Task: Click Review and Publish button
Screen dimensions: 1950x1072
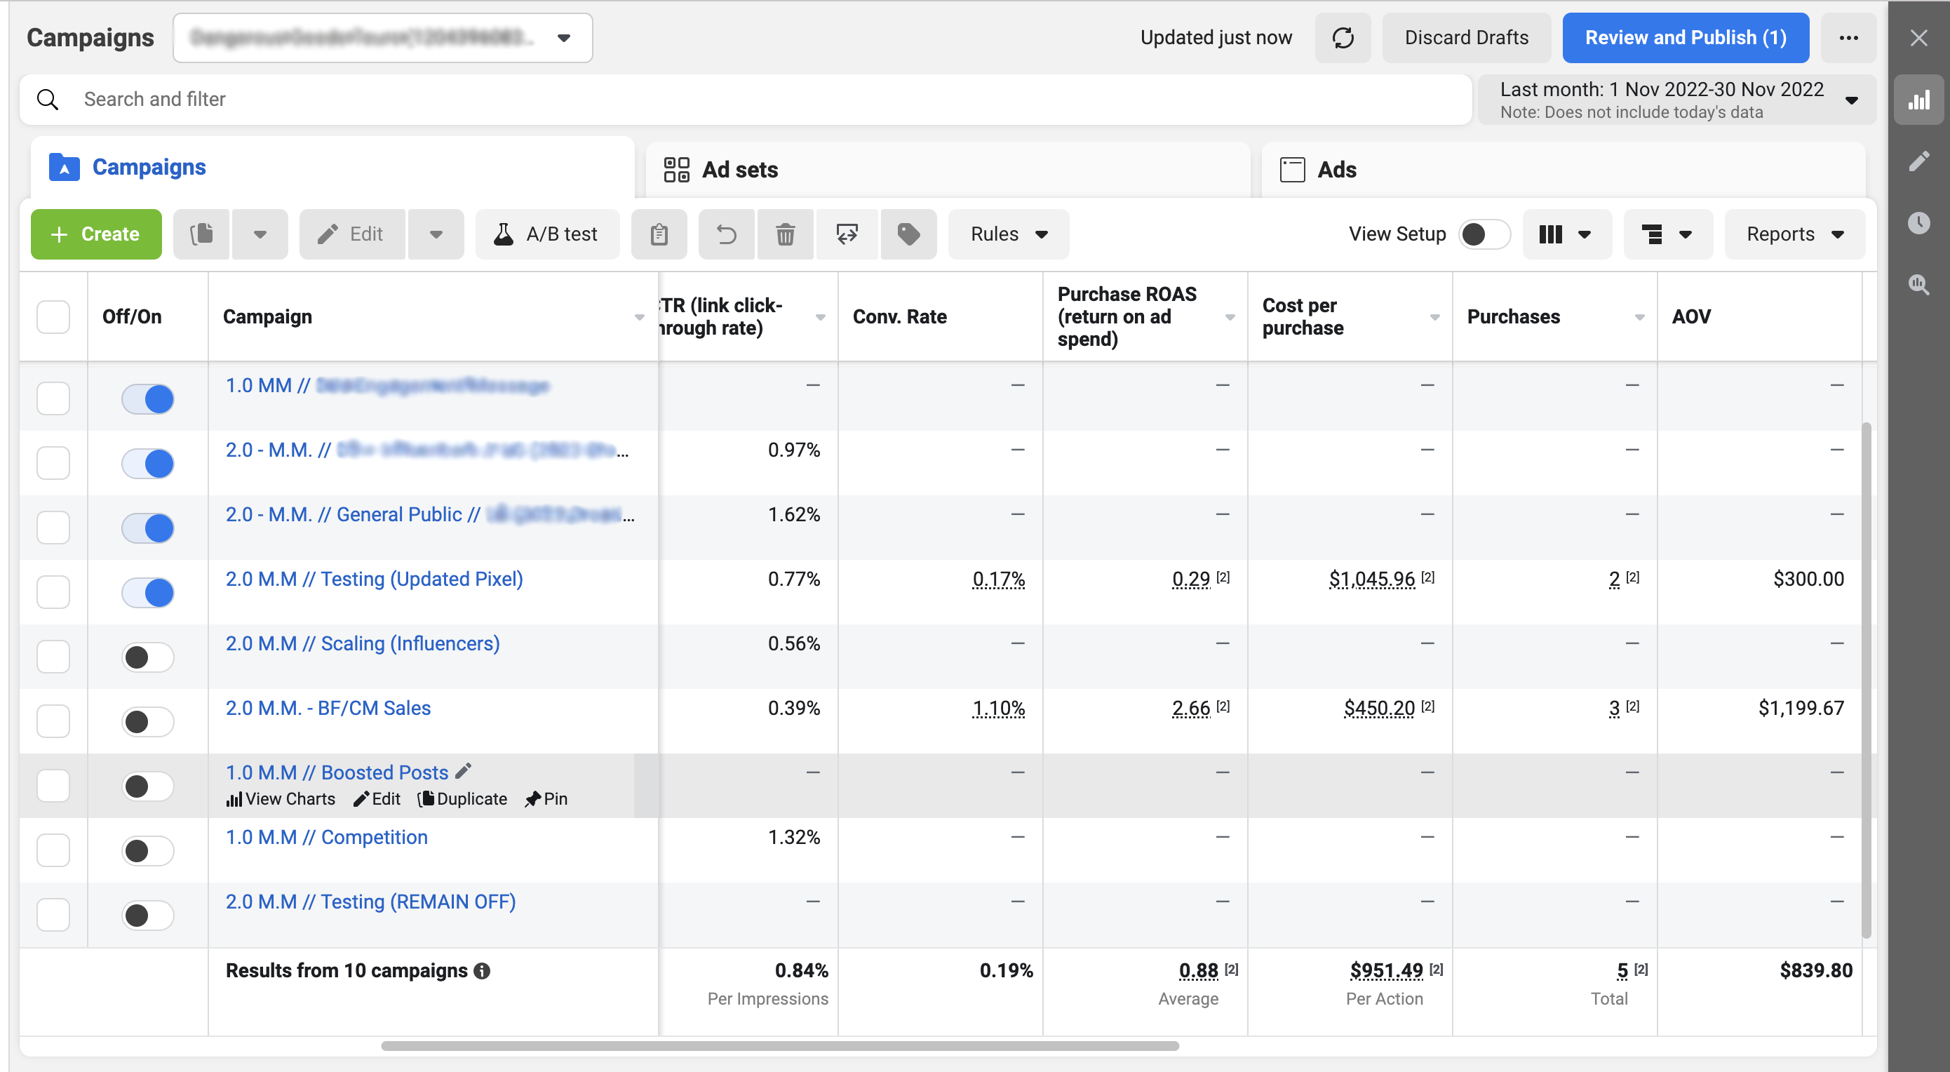Action: click(1685, 38)
